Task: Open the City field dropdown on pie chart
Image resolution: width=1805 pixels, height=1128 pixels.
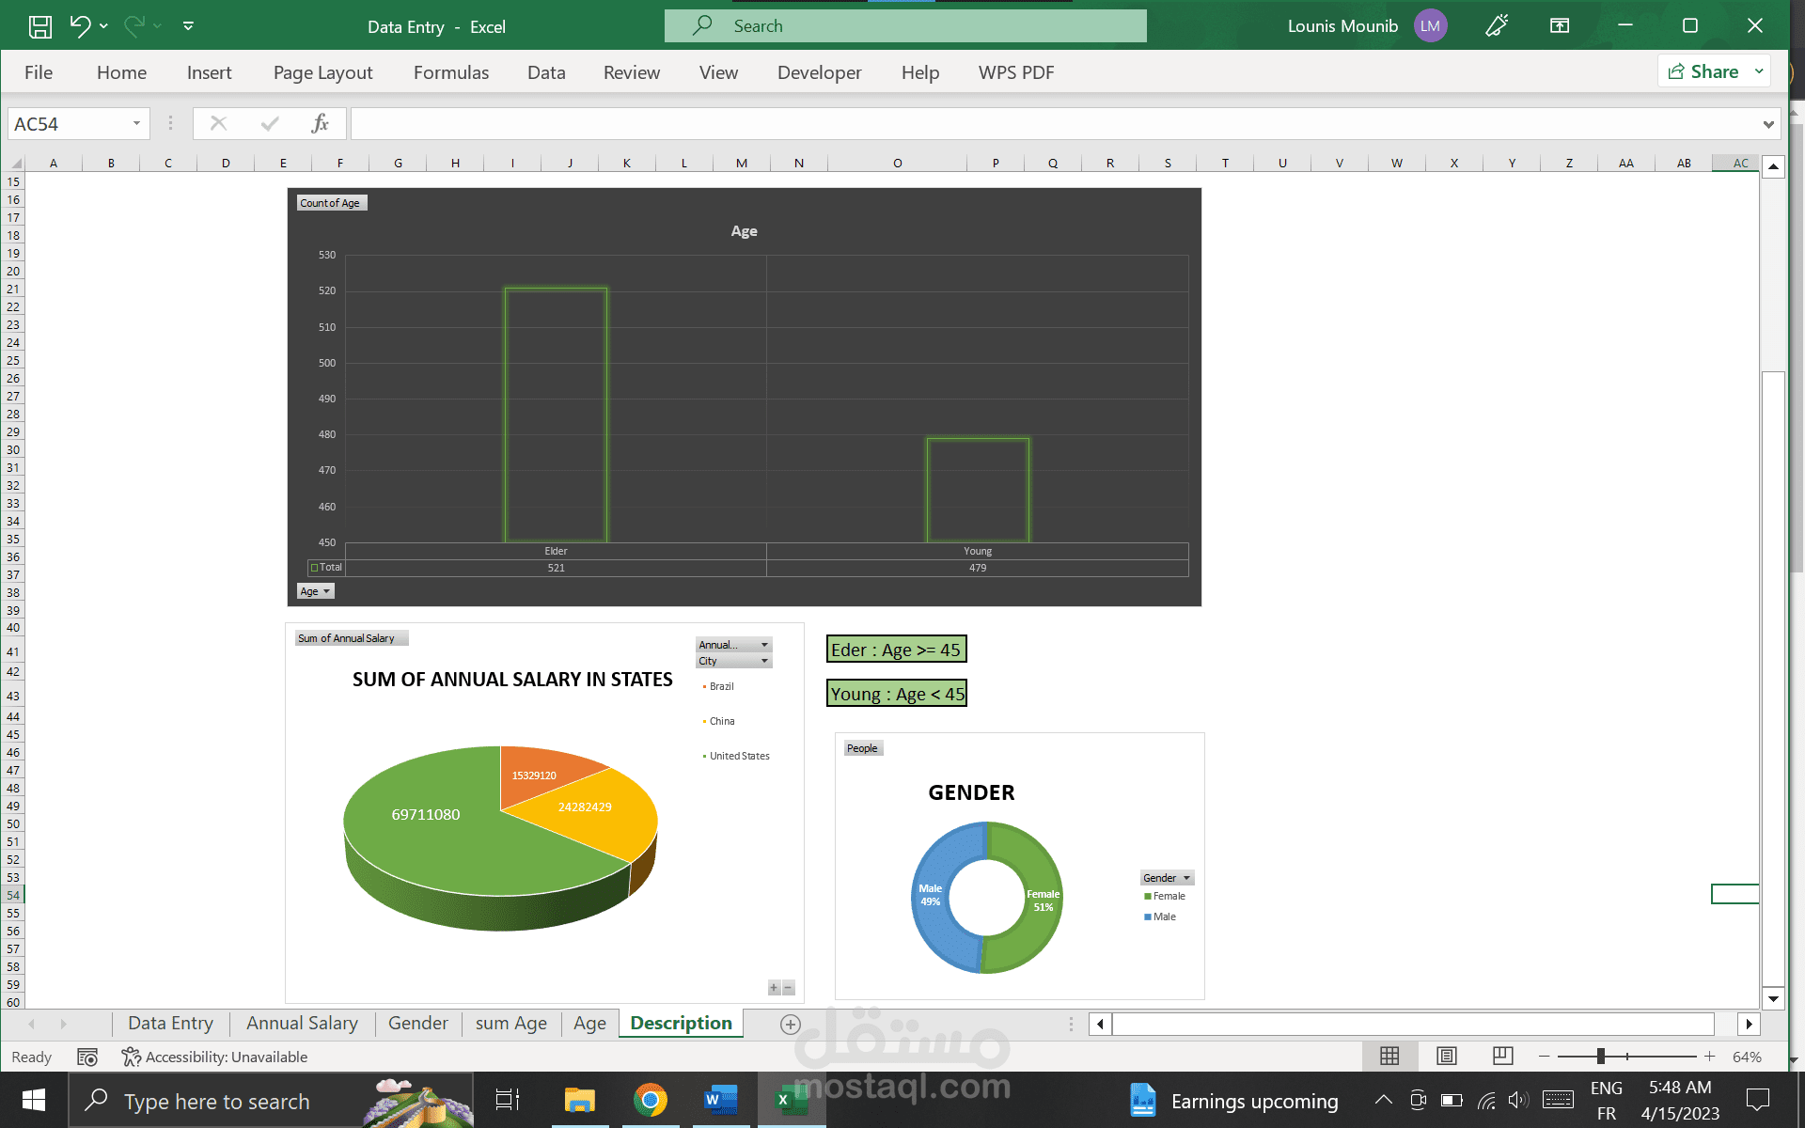Action: coord(733,661)
